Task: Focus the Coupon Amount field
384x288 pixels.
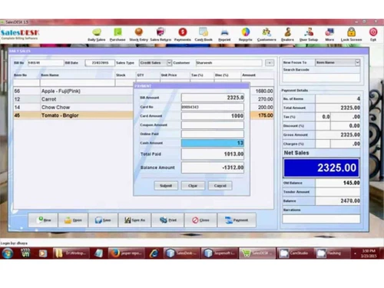Action: (x=213, y=125)
